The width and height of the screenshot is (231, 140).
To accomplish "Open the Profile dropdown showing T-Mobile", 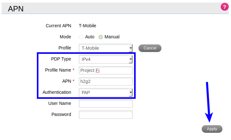I will pyautogui.click(x=105, y=48).
